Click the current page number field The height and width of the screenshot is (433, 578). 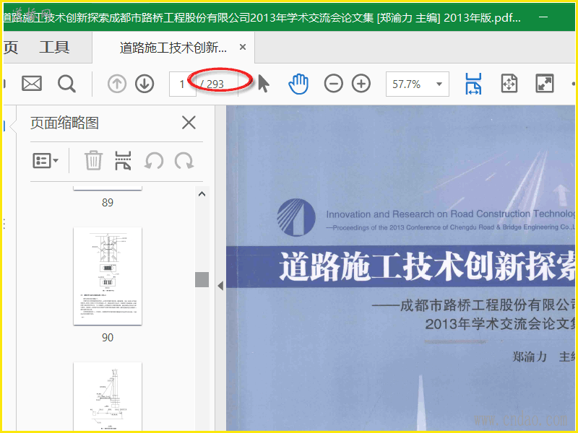183,84
